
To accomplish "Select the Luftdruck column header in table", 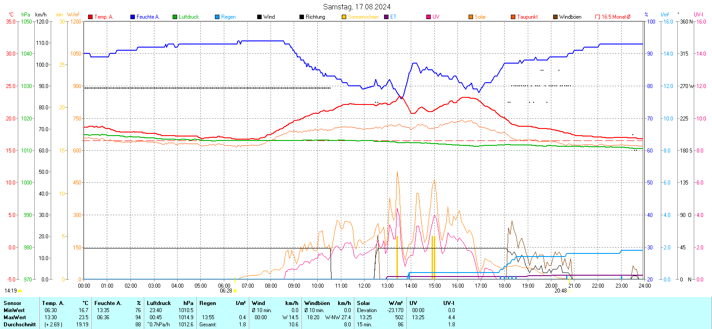I will [159, 303].
